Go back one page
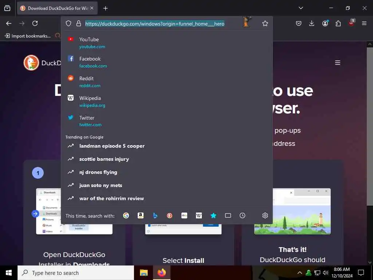This screenshot has width=373, height=280. pyautogui.click(x=9, y=23)
